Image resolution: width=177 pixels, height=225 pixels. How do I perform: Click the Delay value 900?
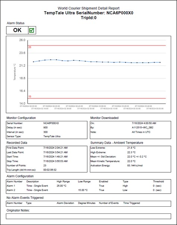pos(45,128)
